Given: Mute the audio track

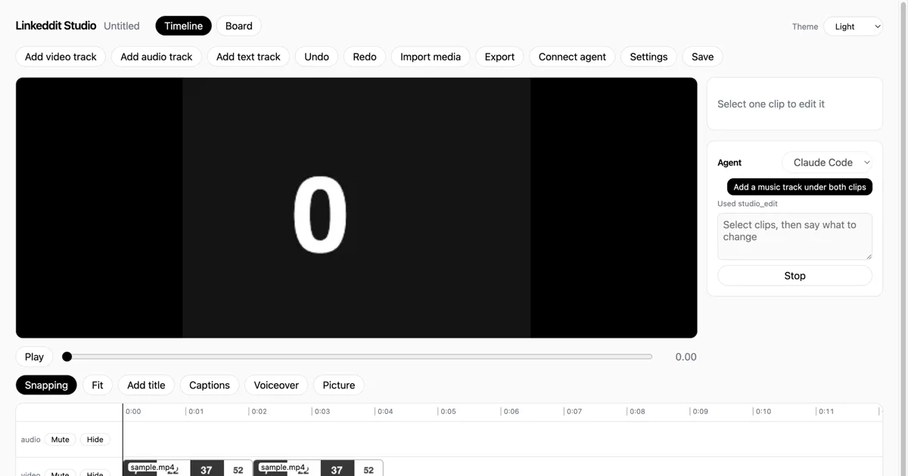Looking at the screenshot, I should pos(60,440).
